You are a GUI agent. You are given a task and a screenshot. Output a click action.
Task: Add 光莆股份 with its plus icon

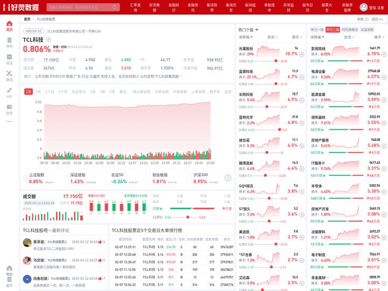coord(302,54)
